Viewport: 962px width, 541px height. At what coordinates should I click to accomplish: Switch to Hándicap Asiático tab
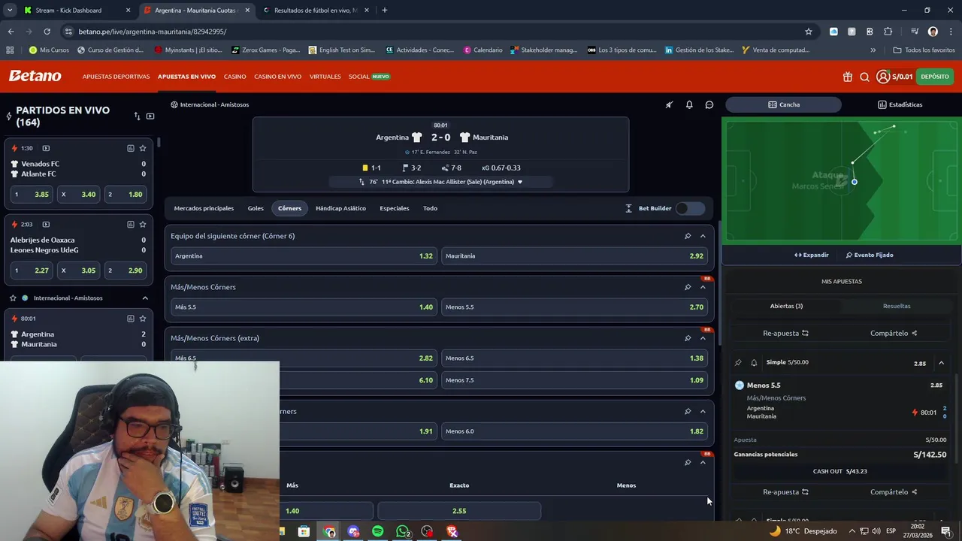point(340,208)
